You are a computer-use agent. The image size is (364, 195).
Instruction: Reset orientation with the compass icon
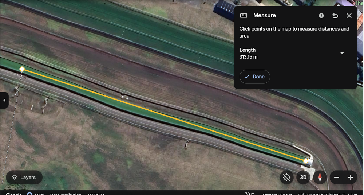(320, 178)
